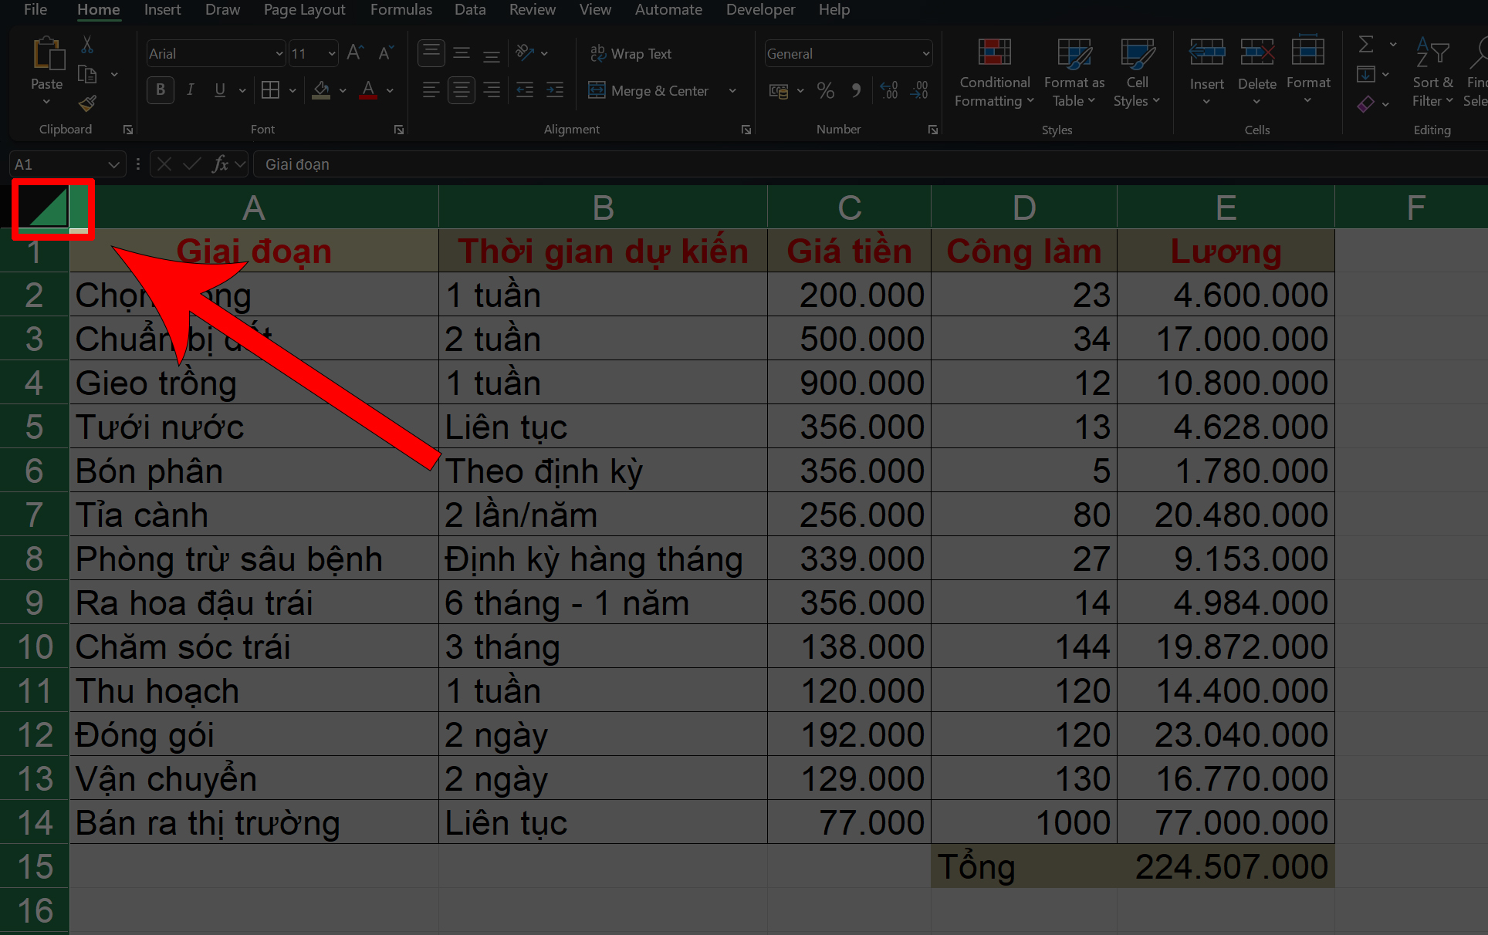Screen dimensions: 1488x935
Task: Toggle Bold formatting
Action: coord(161,90)
